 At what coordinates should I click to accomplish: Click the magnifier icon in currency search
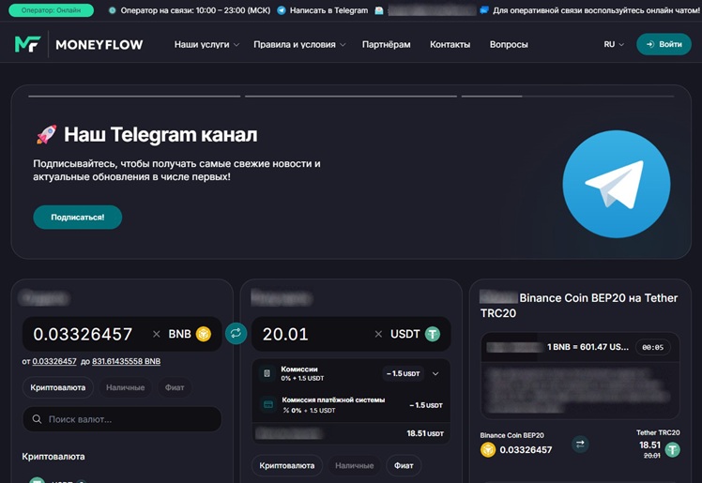click(38, 419)
